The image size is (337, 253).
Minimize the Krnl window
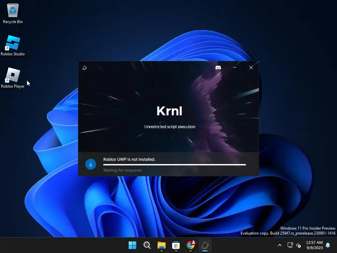[235, 68]
